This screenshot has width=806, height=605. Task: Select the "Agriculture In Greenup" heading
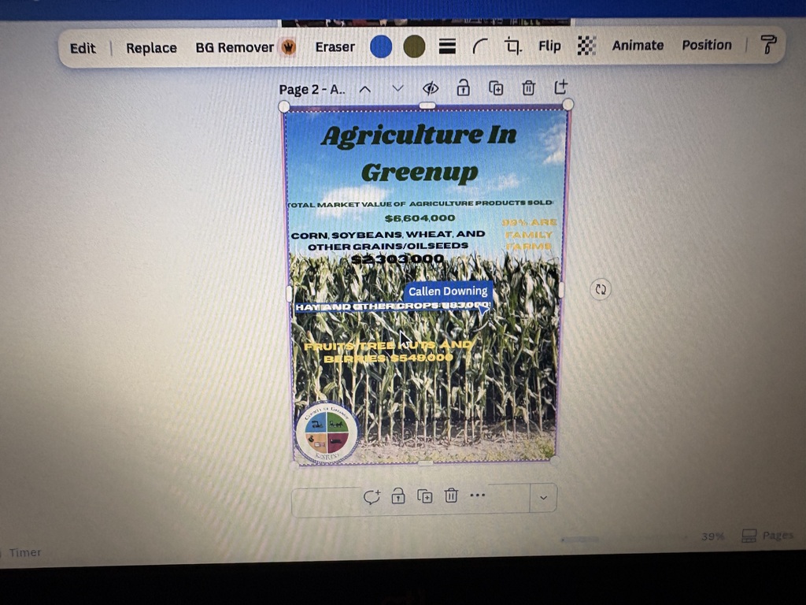[420, 154]
